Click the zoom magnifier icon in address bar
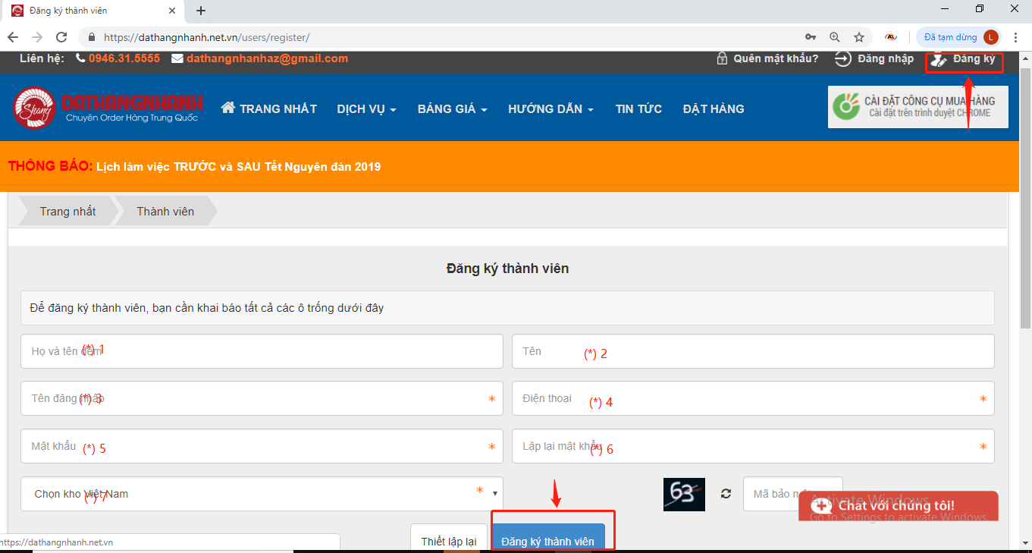Viewport: 1032px width, 553px height. pos(835,37)
